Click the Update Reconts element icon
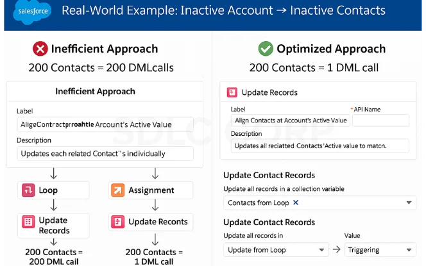The image size is (426, 266). point(117,222)
